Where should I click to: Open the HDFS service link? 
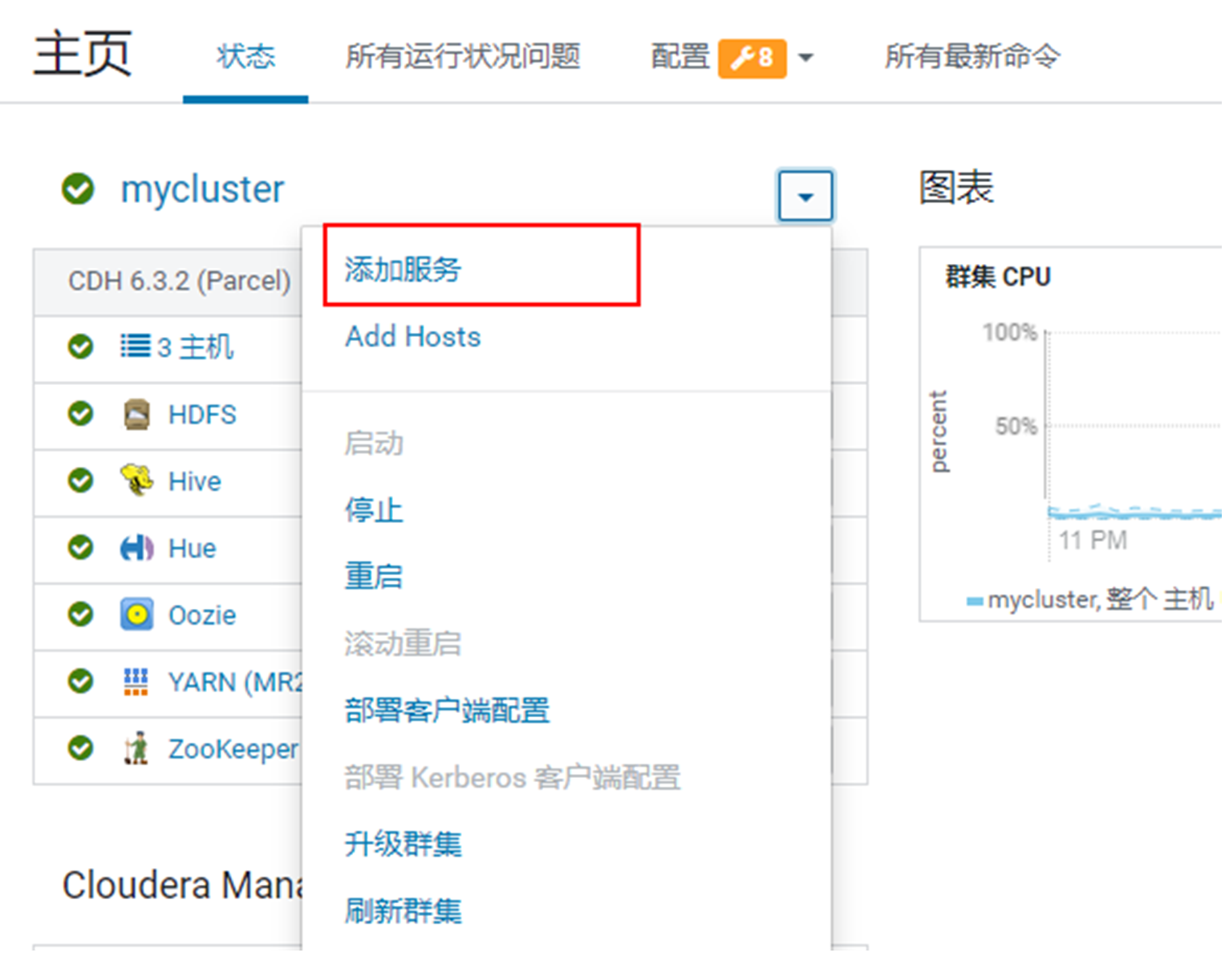[202, 415]
